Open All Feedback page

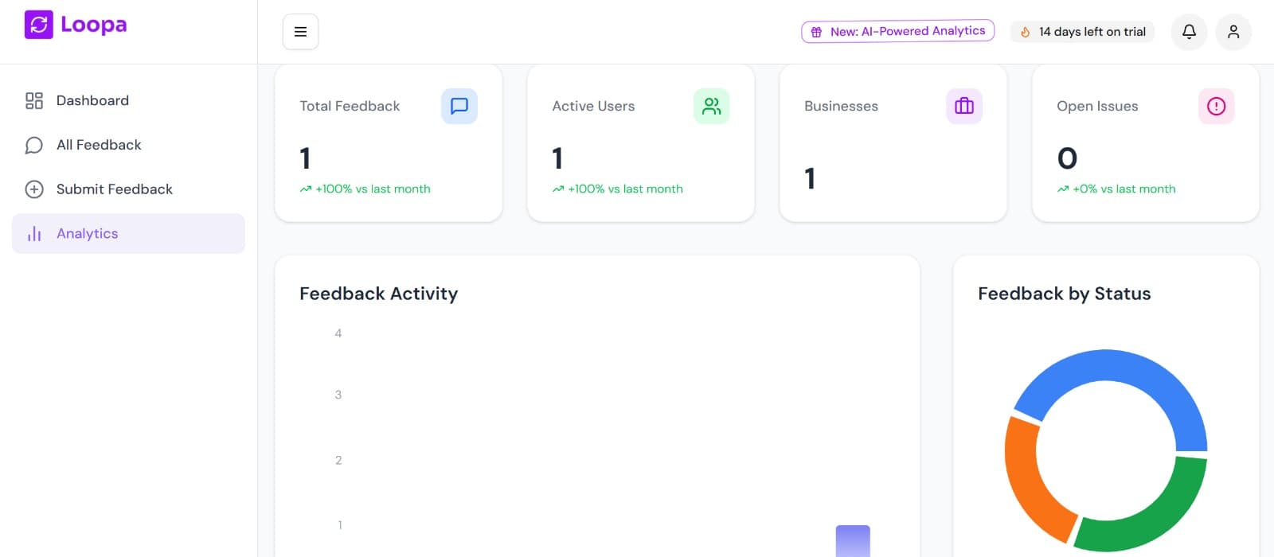pos(128,145)
